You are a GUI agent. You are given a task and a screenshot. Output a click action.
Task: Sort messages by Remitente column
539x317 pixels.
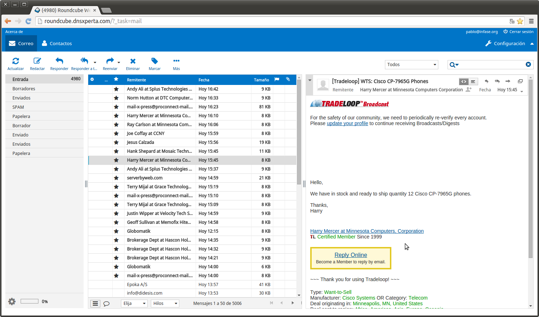click(x=136, y=80)
